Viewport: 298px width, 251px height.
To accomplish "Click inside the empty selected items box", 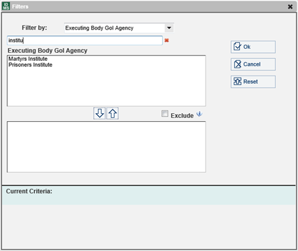I will [106, 147].
